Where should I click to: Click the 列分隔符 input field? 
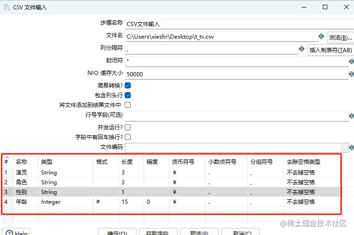pyautogui.click(x=212, y=49)
